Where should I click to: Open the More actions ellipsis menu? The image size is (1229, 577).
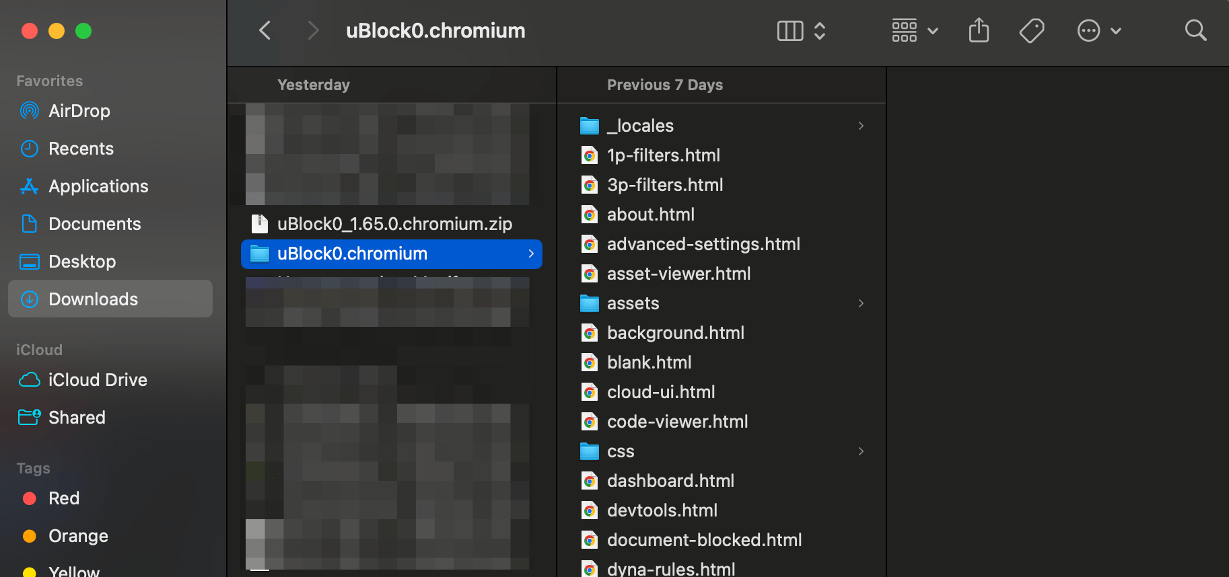tap(1099, 30)
